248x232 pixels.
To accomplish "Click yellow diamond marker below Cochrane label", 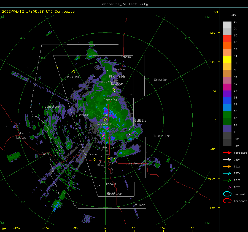I will click(x=94, y=159).
